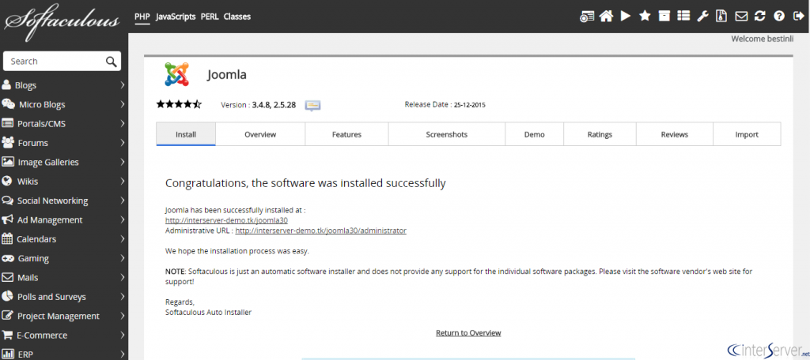Expand the Project Management chevron
This screenshot has width=810, height=360.
123,316
